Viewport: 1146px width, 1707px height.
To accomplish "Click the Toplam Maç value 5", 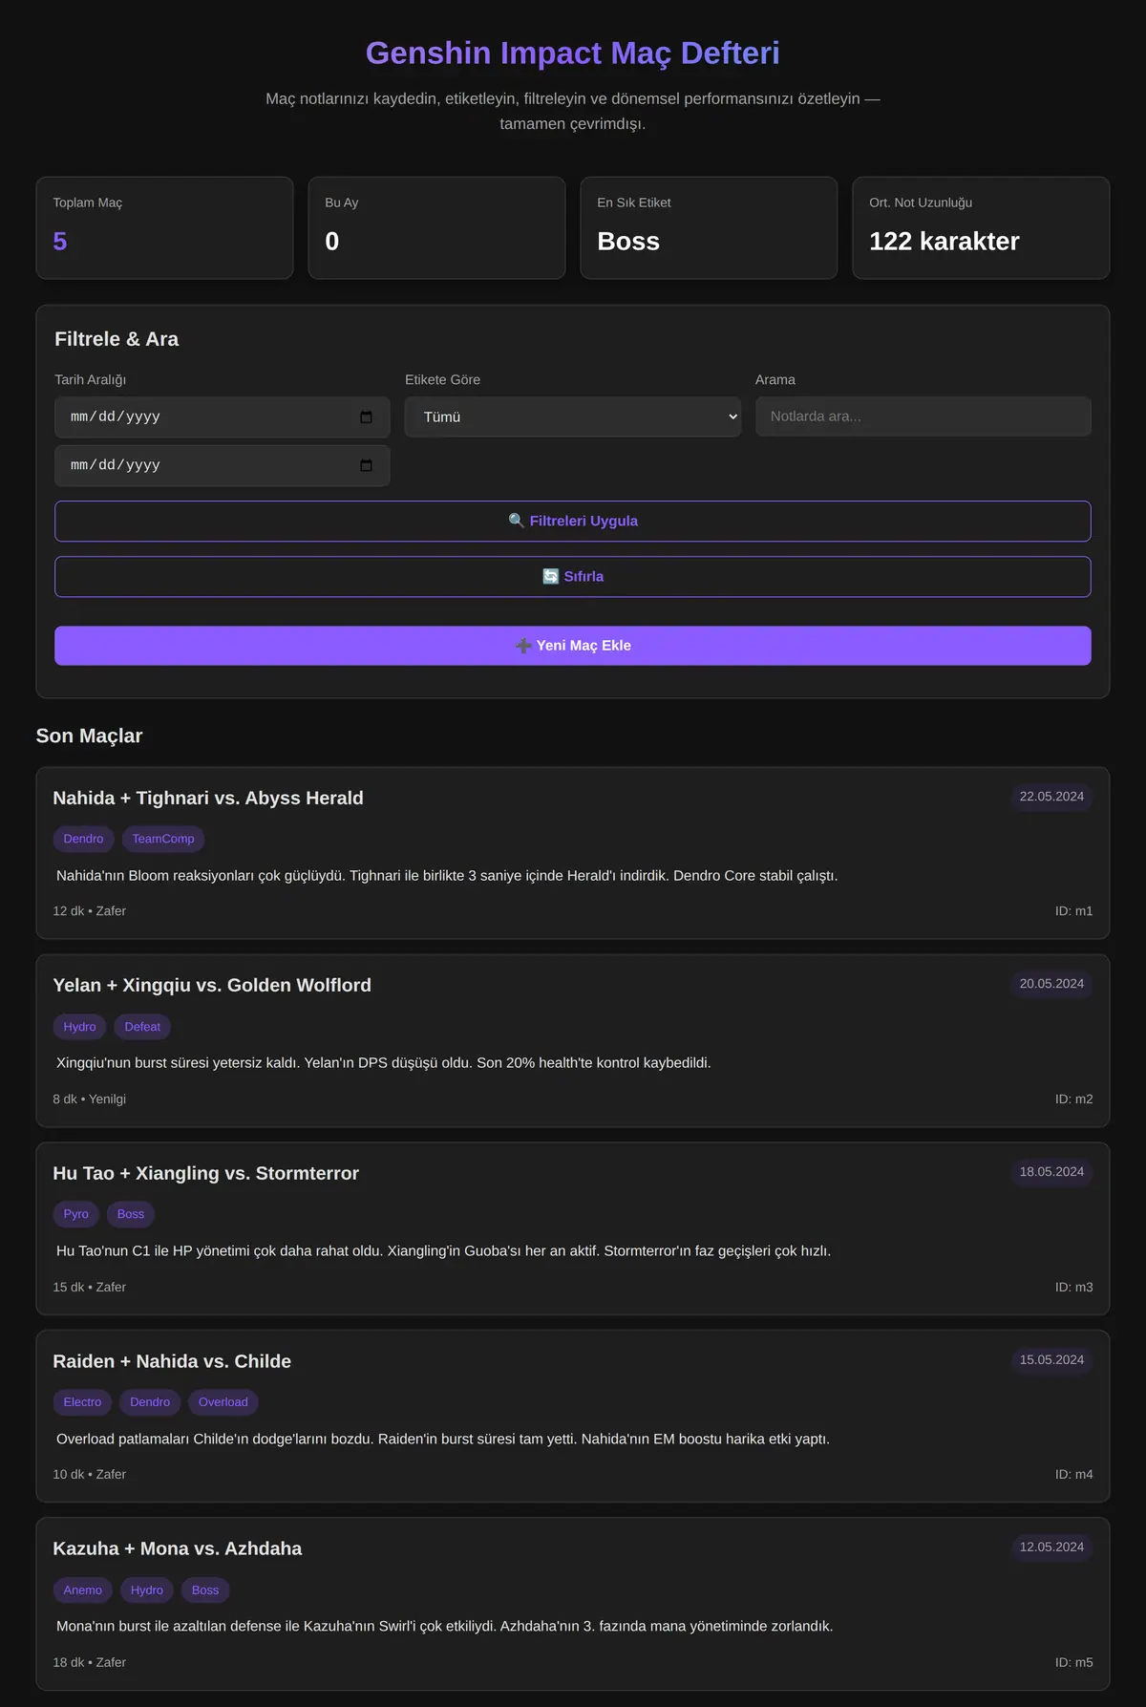I will 60,242.
